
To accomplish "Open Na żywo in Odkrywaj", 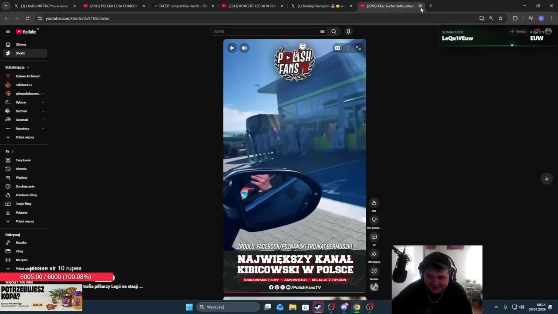I will click(x=24, y=260).
